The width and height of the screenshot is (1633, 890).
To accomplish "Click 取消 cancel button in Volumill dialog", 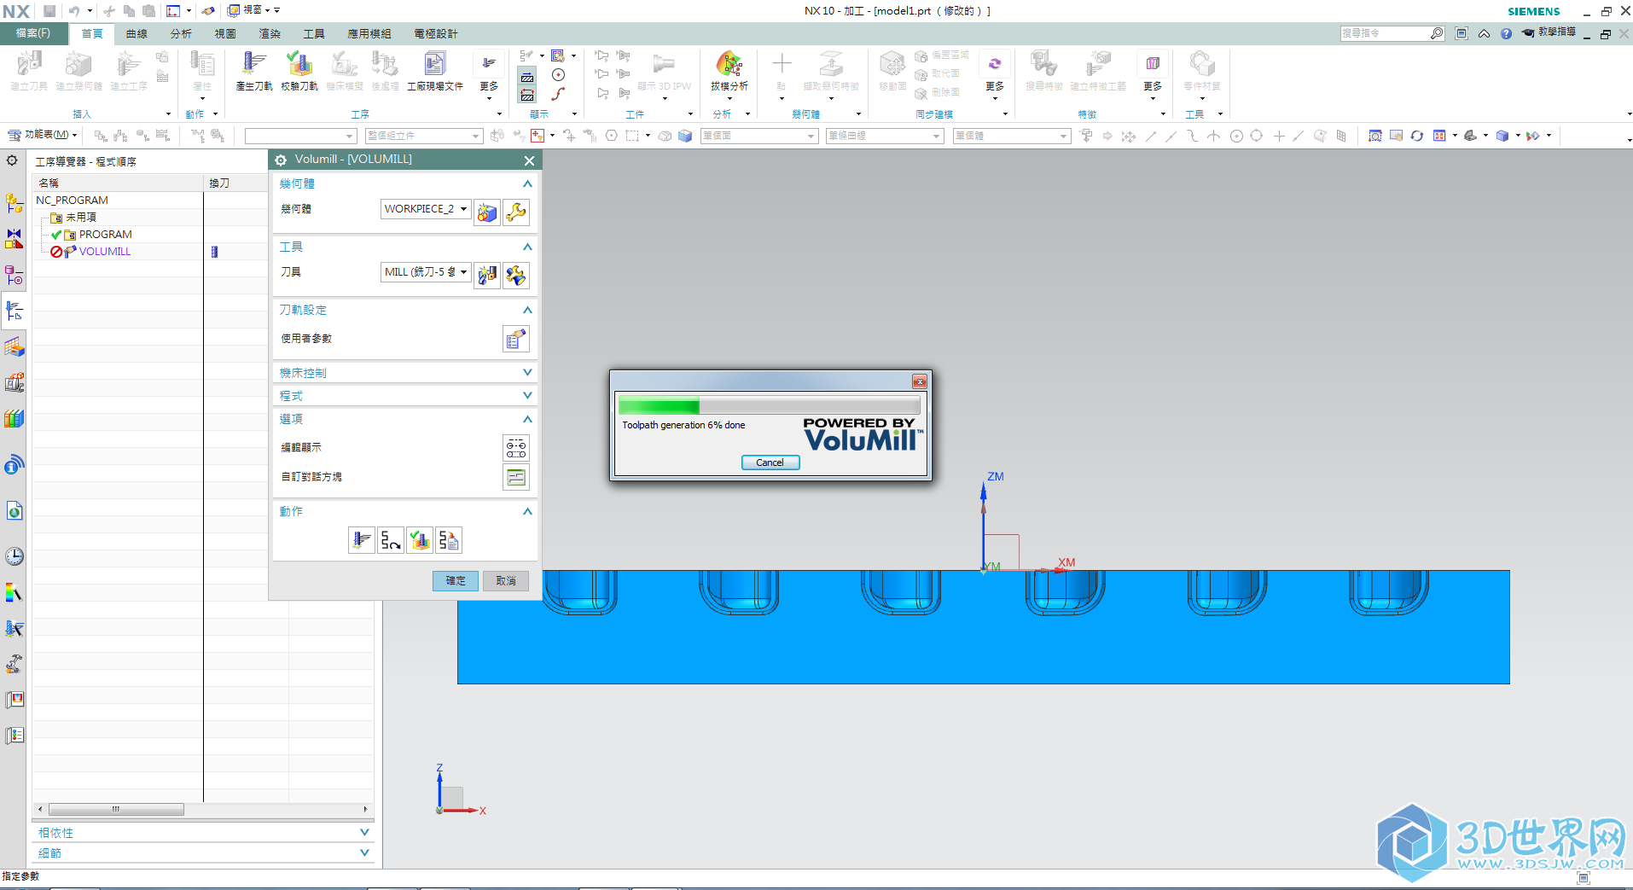I will (x=506, y=581).
